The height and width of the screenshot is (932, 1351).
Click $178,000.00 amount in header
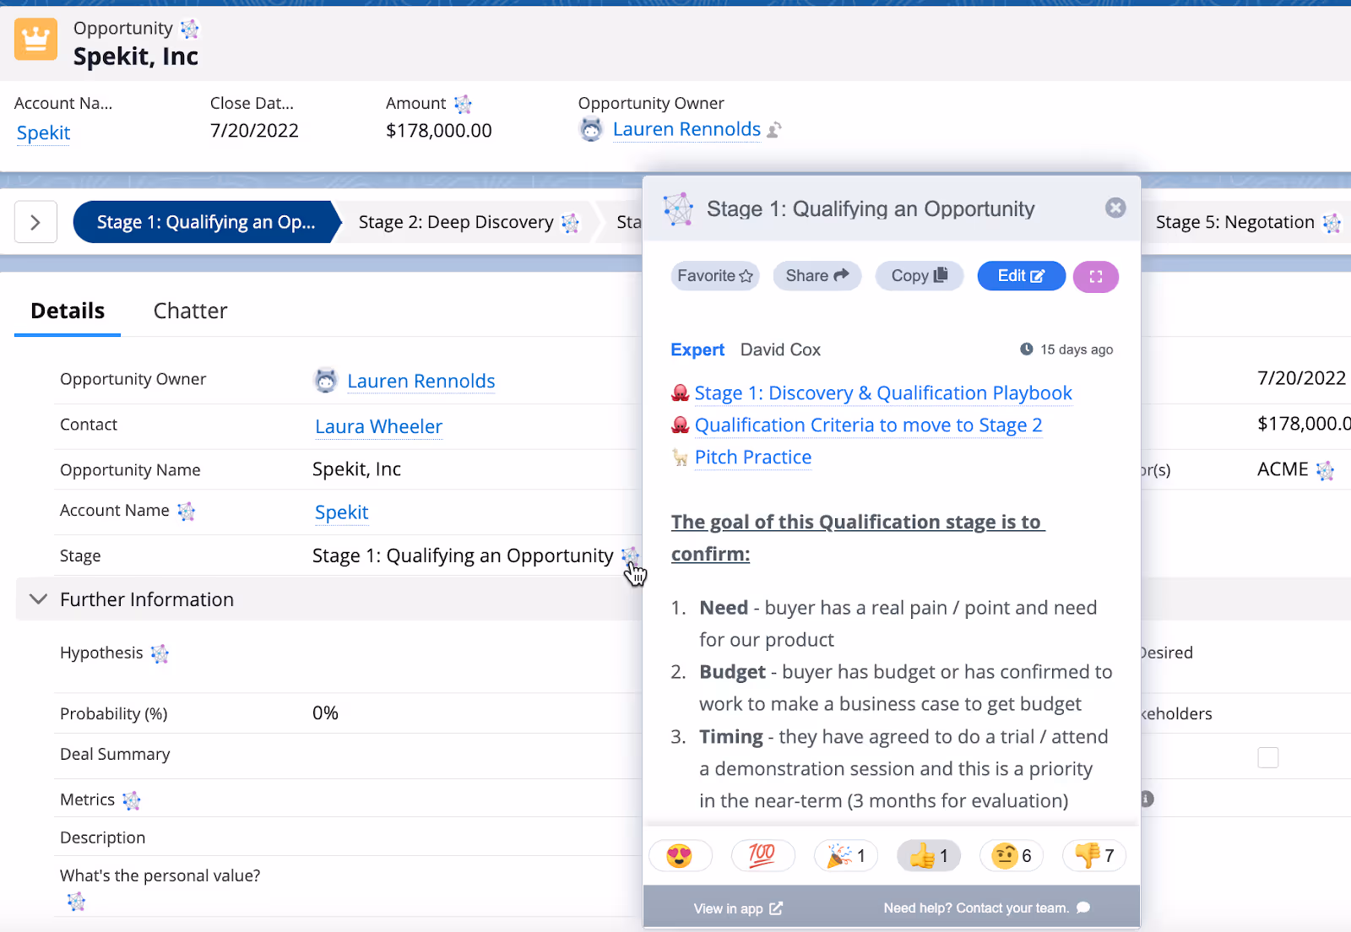pyautogui.click(x=439, y=131)
